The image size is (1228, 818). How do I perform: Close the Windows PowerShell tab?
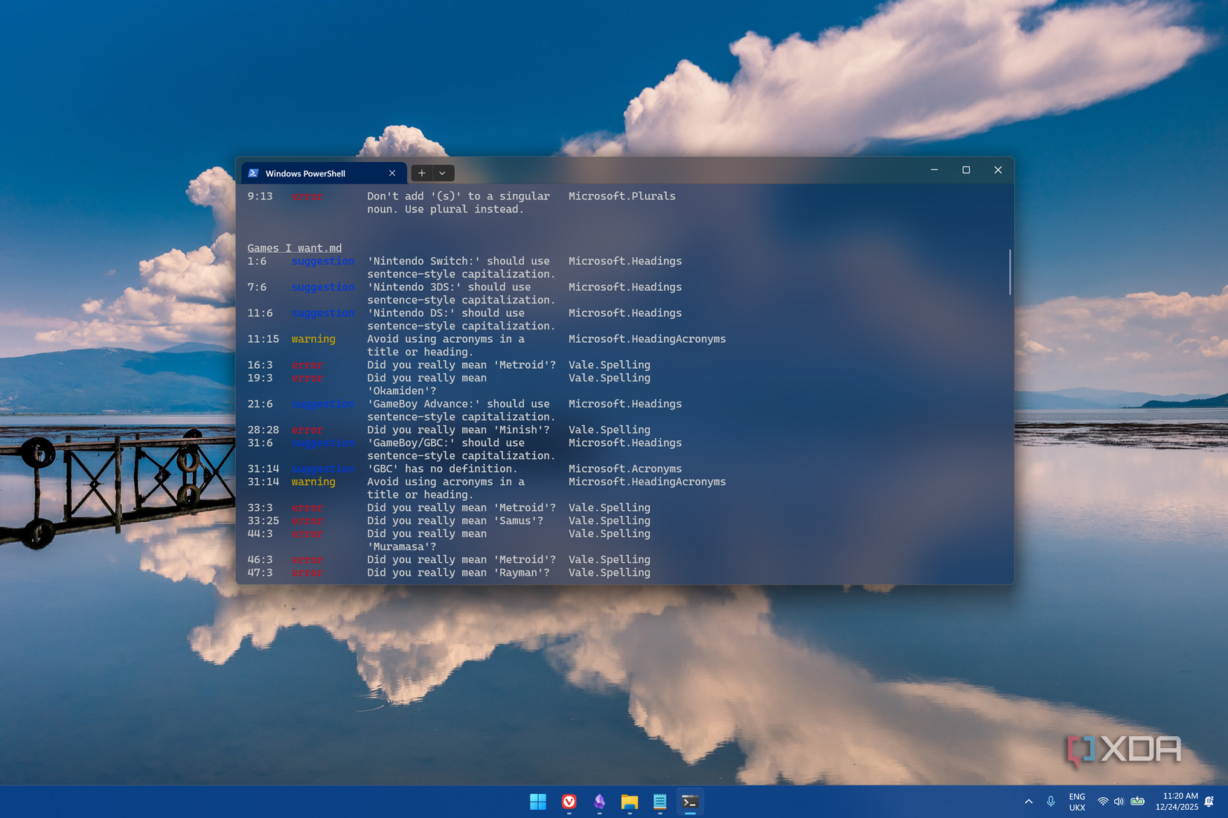(392, 173)
